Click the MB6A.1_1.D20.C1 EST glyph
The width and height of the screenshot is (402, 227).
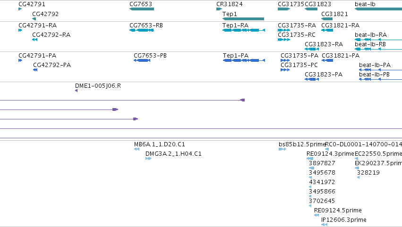137,149
